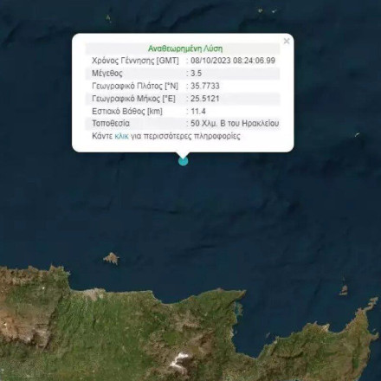The height and width of the screenshot is (381, 381).
Task: Click Dia island north of the Crete coast
Action: [x=111, y=258]
